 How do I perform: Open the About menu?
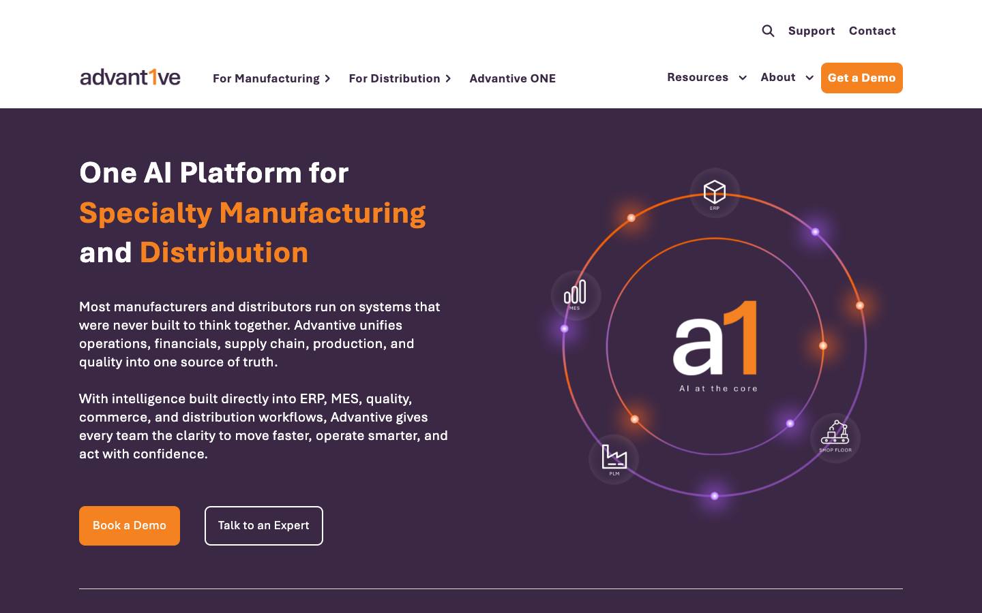(x=778, y=77)
